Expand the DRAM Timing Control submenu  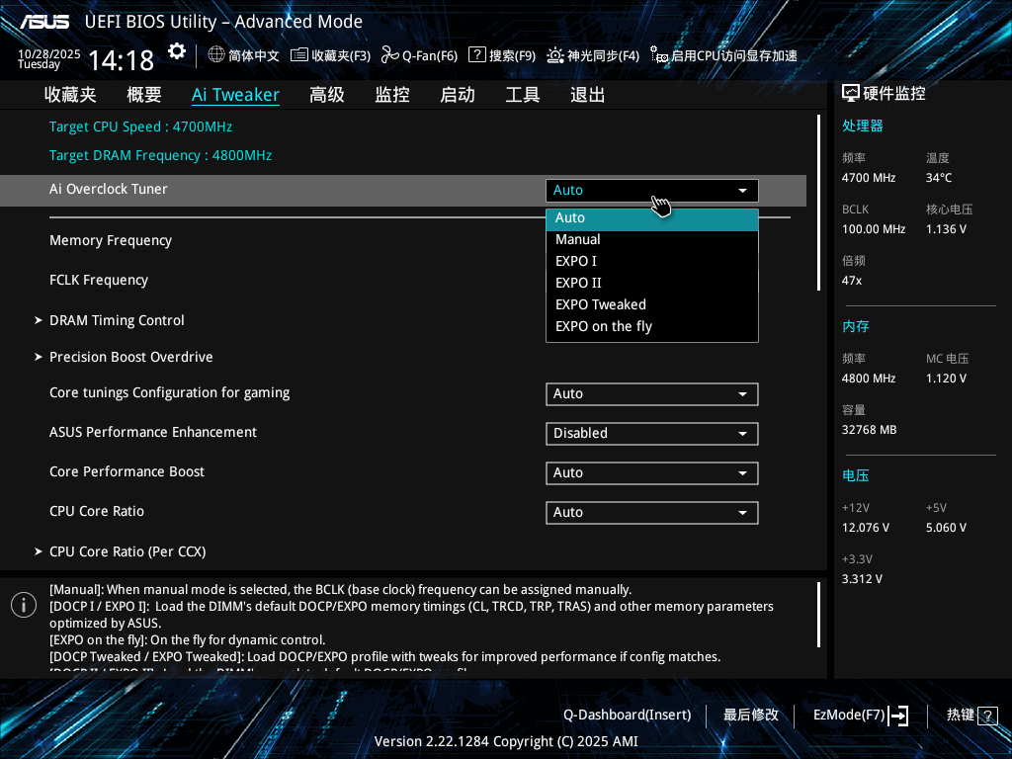click(x=117, y=320)
